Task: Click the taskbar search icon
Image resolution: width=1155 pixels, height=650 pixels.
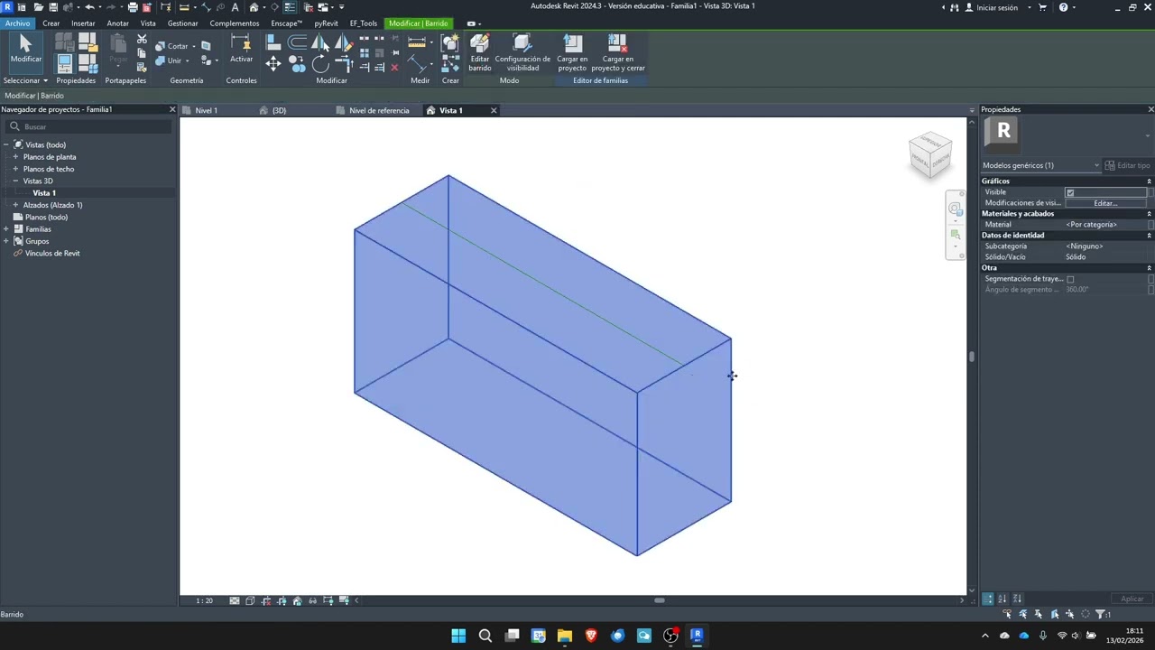Action: pos(485,636)
